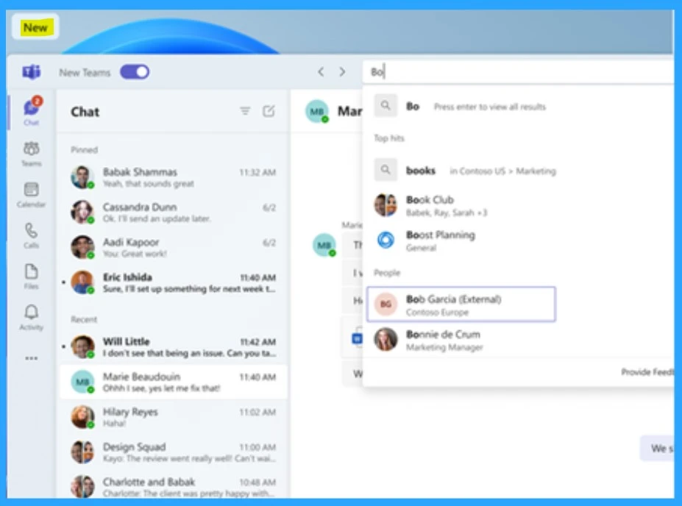The image size is (682, 506).
Task: Open chat with Cassandra Dunn
Action: (173, 212)
